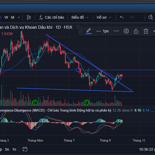Click the 1.043M volume value
Image resolution: width=155 pixels, height=155 pixels.
point(7,34)
